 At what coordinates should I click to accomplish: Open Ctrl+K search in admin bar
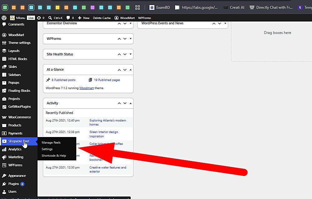point(56,18)
